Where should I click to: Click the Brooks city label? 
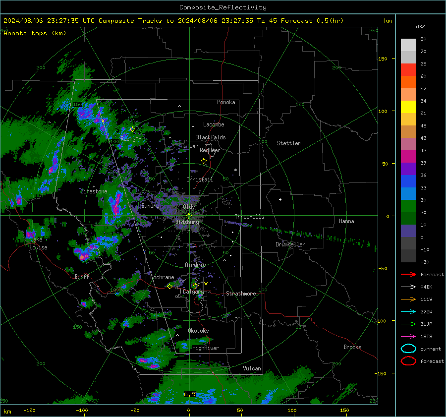pos(352,347)
